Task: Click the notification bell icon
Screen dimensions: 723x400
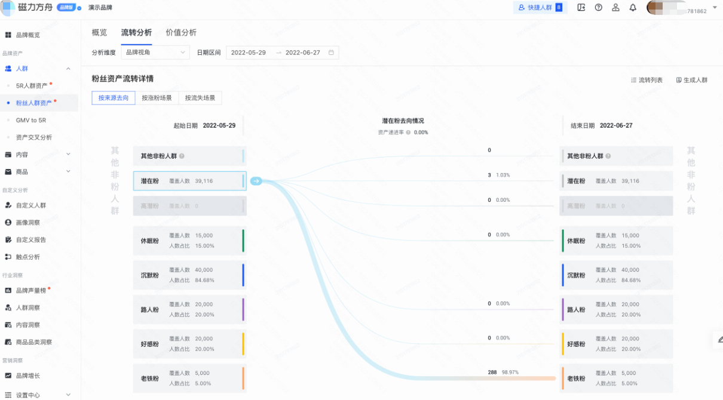Action: pyautogui.click(x=633, y=8)
